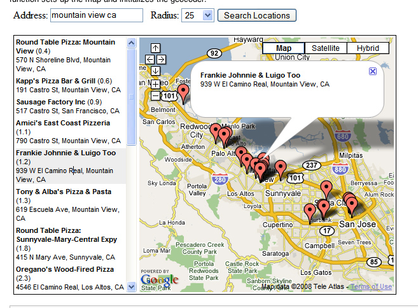Click the marker east of Mountain View
Image resolution: width=418 pixels, height=308 pixels.
281,168
